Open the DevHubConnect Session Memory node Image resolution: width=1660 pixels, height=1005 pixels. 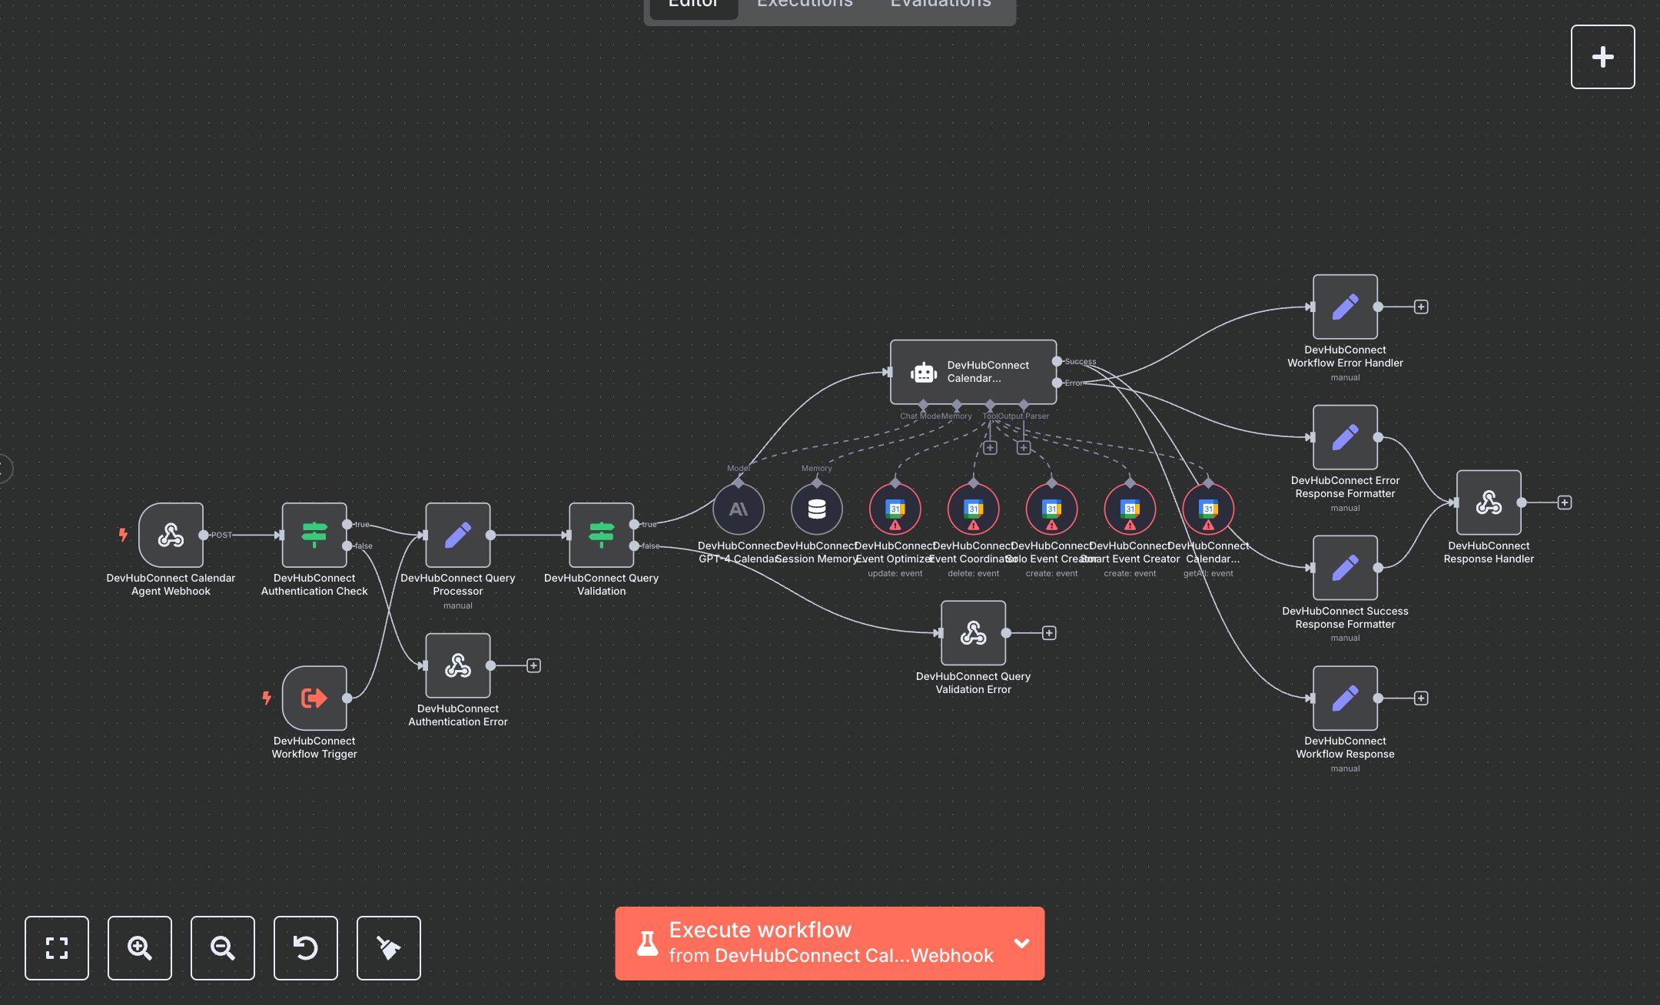817,509
